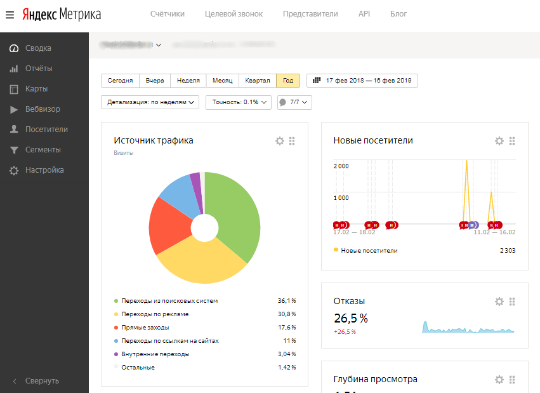Click the Вебвизор play icon

tap(14, 110)
